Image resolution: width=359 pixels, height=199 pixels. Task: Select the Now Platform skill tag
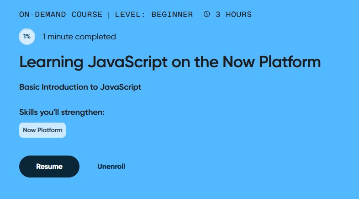(42, 130)
